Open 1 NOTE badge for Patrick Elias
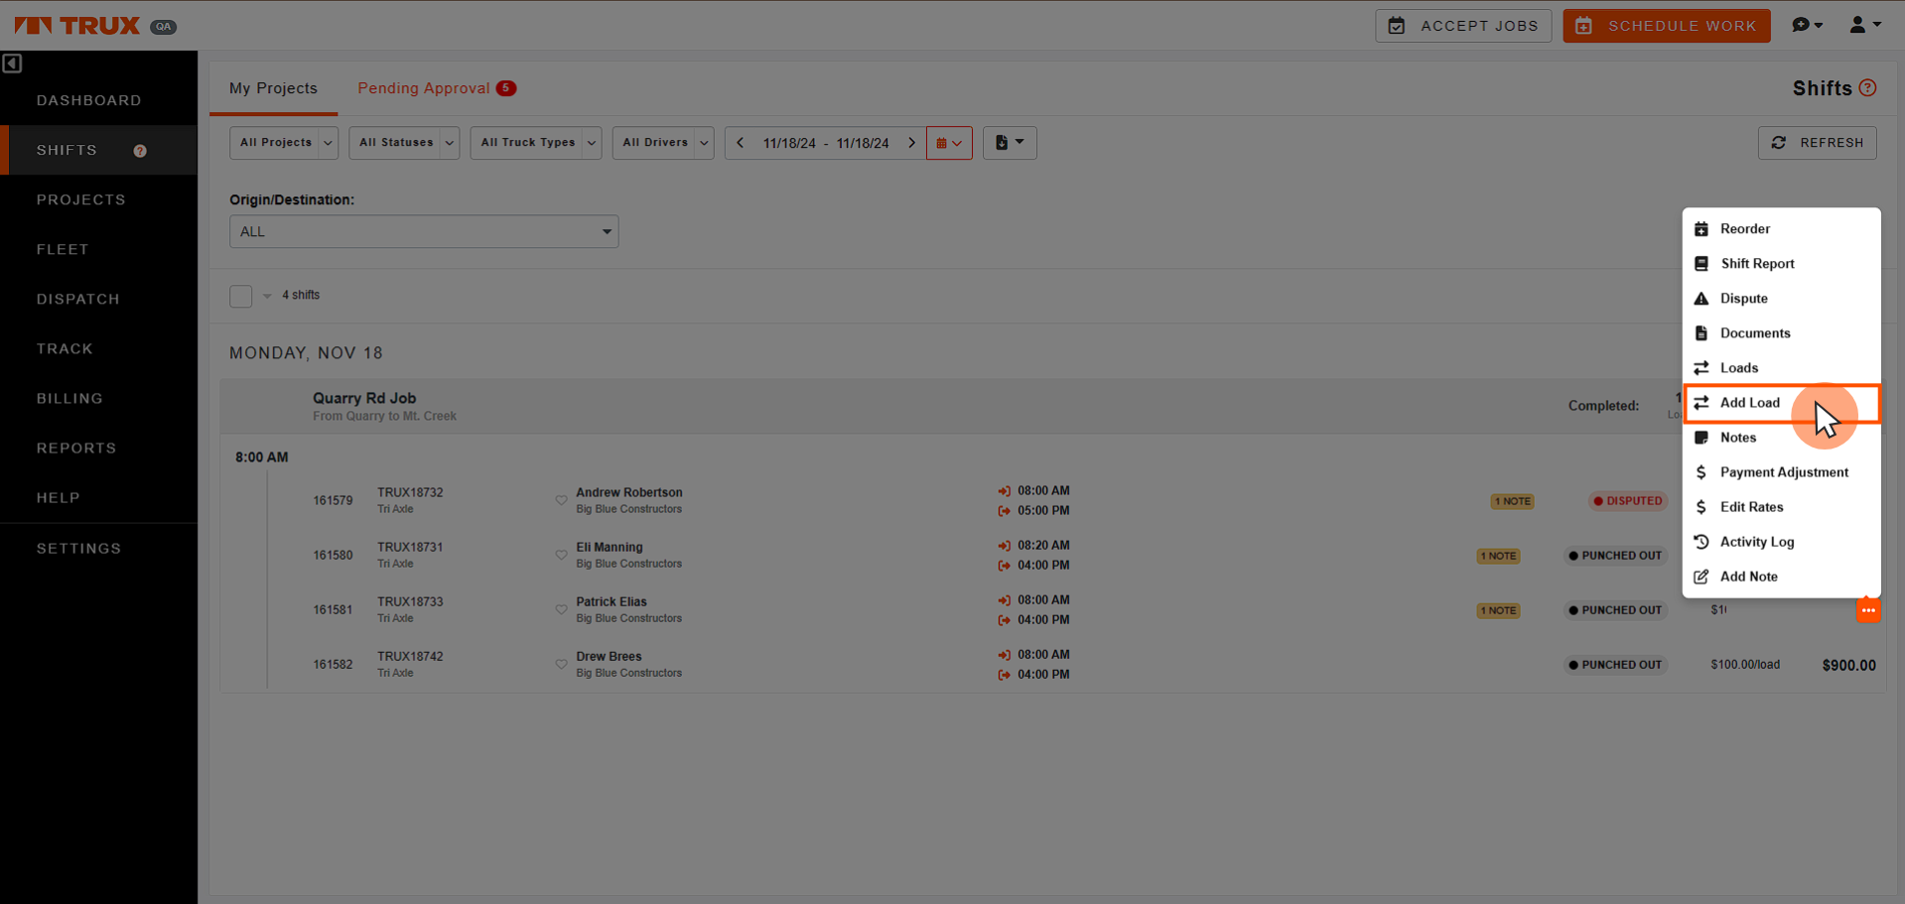The image size is (1905, 904). coord(1498,610)
